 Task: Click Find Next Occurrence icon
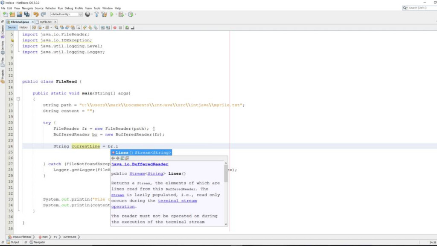[67, 28]
